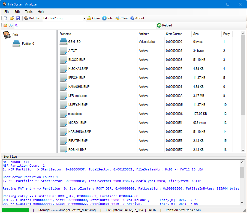Open the File menu
The width and height of the screenshot is (247, 213).
[7, 12]
